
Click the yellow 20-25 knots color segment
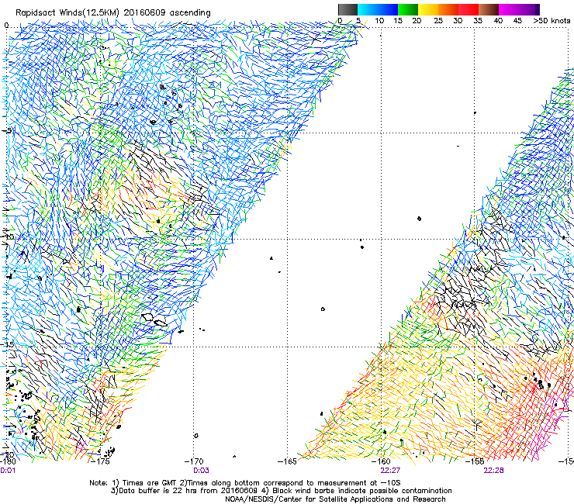(428, 9)
